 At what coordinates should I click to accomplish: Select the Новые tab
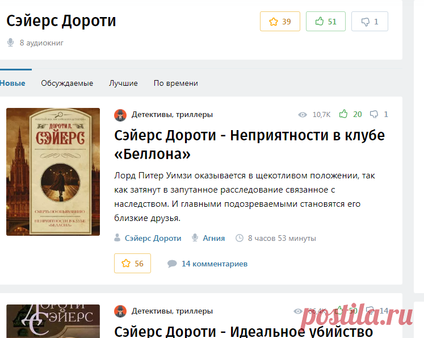[x=12, y=83]
